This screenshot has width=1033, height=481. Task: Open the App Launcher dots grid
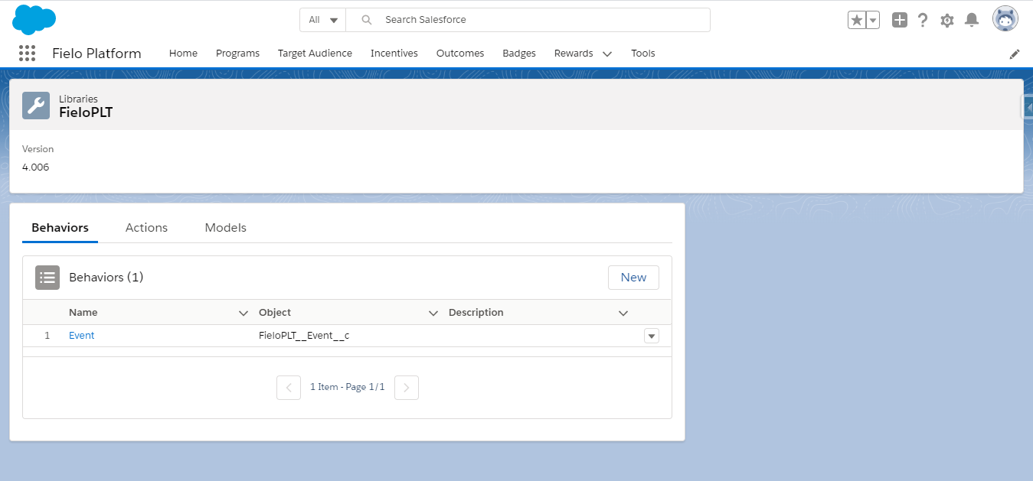coord(27,54)
